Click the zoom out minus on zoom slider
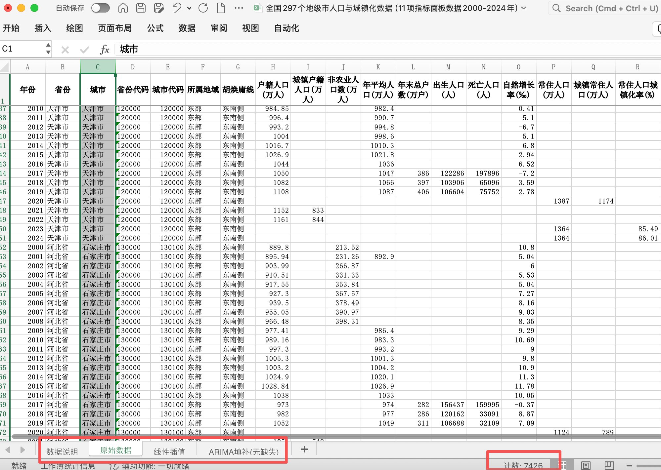This screenshot has height=470, width=661. (629, 466)
